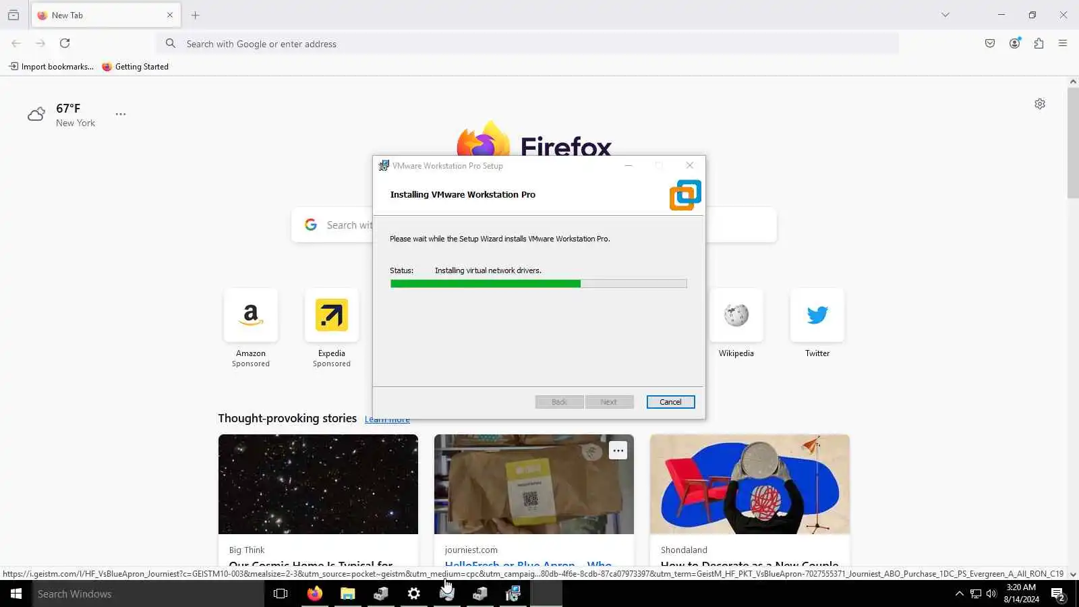Click the browser forward arrow

coord(40,43)
